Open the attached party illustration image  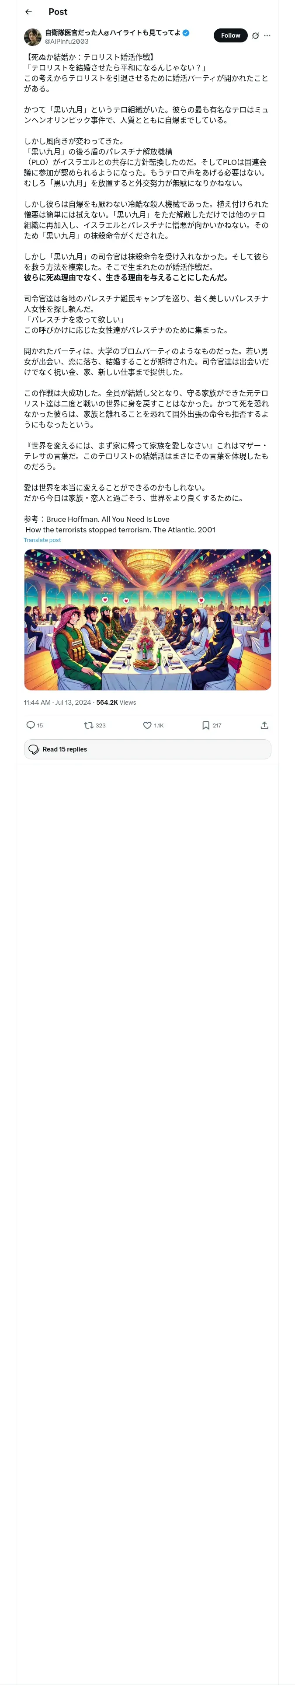[x=147, y=619]
